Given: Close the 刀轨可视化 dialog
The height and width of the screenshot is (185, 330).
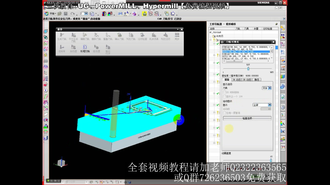Looking at the screenshot, I should pyautogui.click(x=274, y=42).
